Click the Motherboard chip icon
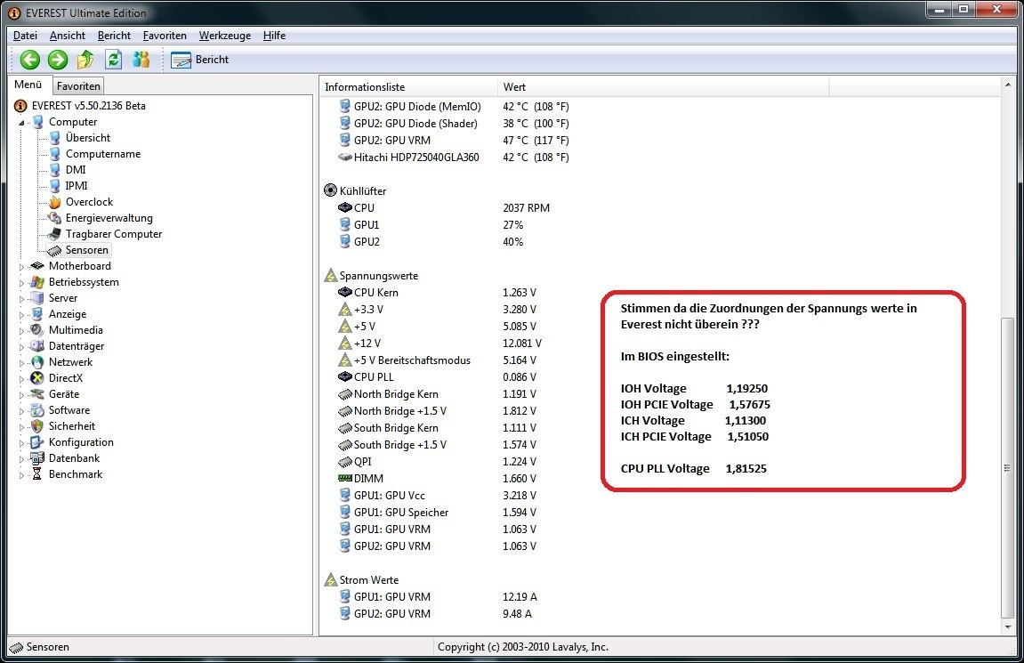Viewport: 1024px width, 663px height. tap(38, 266)
